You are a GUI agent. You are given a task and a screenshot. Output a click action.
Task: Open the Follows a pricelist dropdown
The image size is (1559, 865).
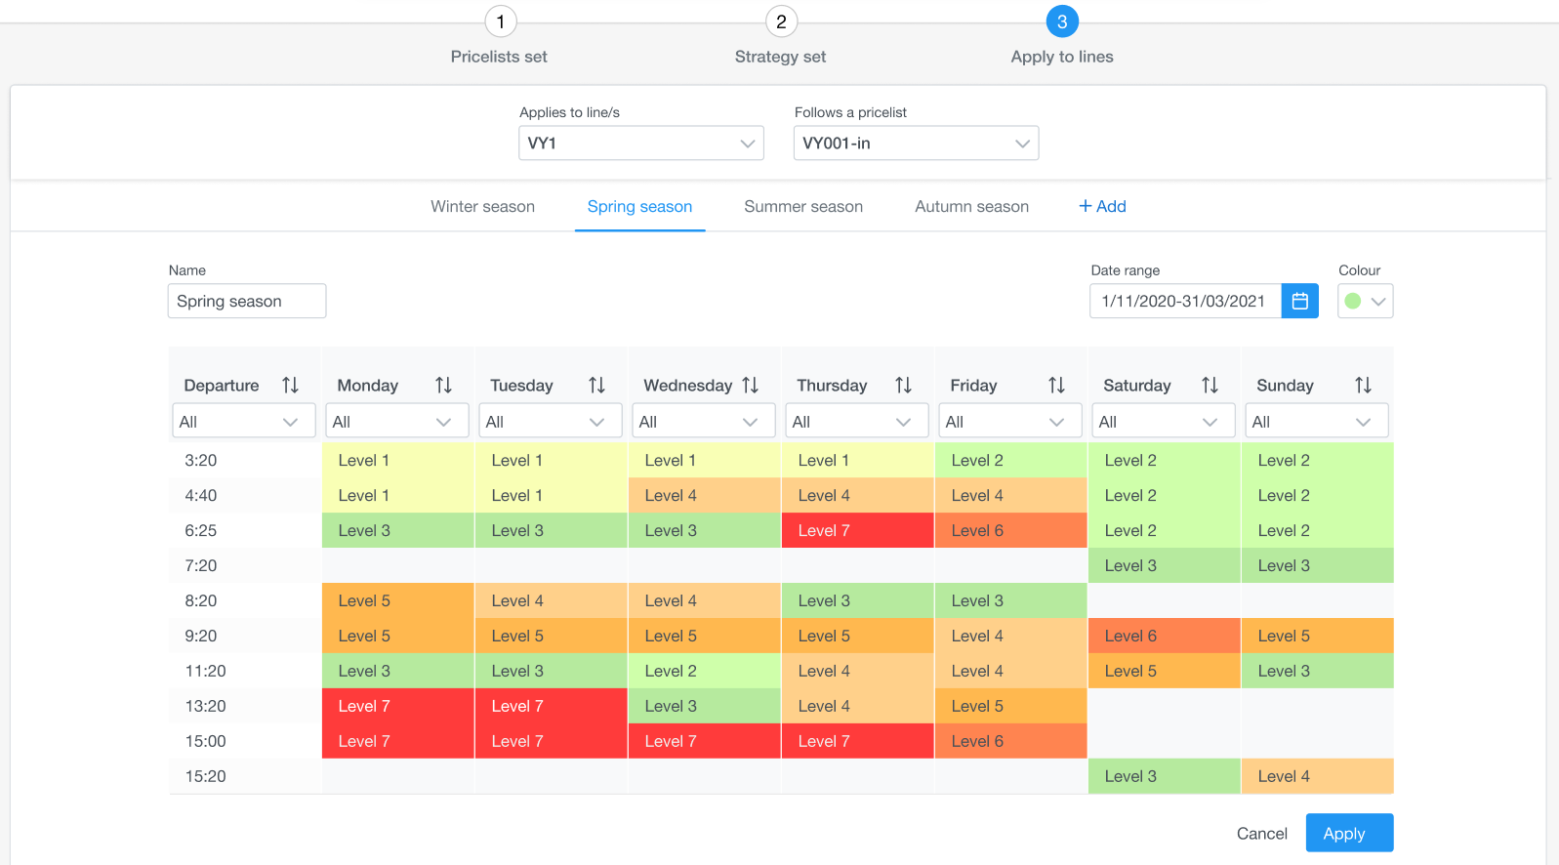(916, 143)
